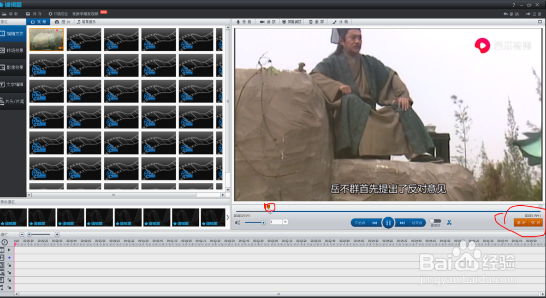Toggle lock on the text track
This screenshot has width=546, height=298.
[9, 280]
